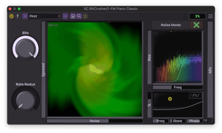Click the Noise Mode label
This screenshot has height=133, width=222.
pyautogui.click(x=171, y=25)
